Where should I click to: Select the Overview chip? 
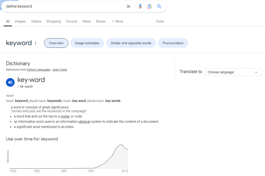[x=56, y=43]
